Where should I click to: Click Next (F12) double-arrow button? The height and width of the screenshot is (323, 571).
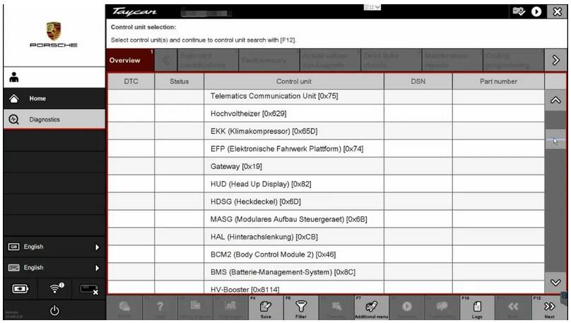[x=549, y=308]
